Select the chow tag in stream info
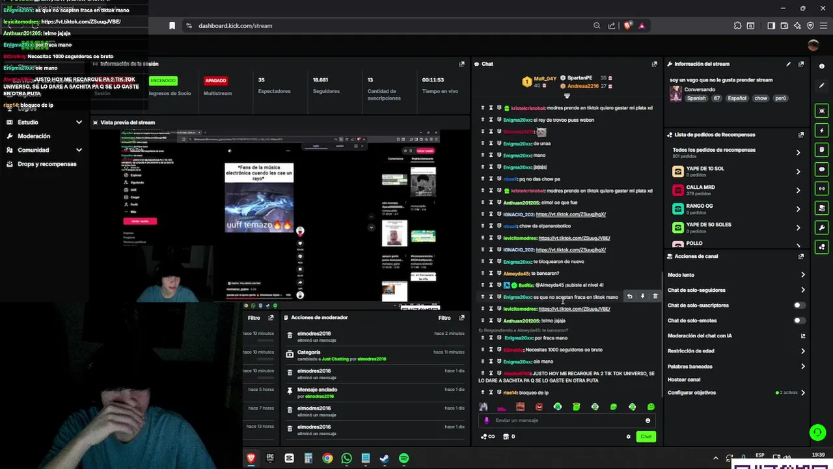The image size is (833, 469). pos(761,98)
